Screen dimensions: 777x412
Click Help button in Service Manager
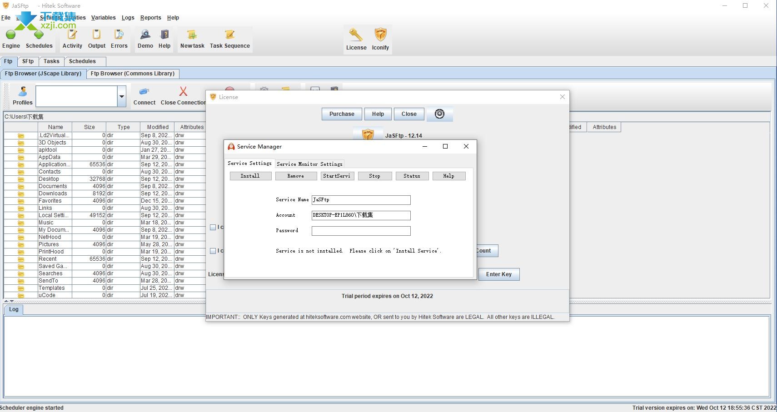449,176
